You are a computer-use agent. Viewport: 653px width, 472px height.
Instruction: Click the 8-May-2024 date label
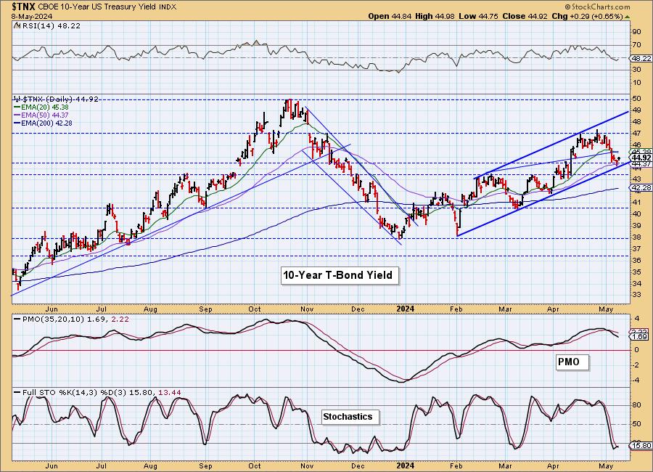32,16
